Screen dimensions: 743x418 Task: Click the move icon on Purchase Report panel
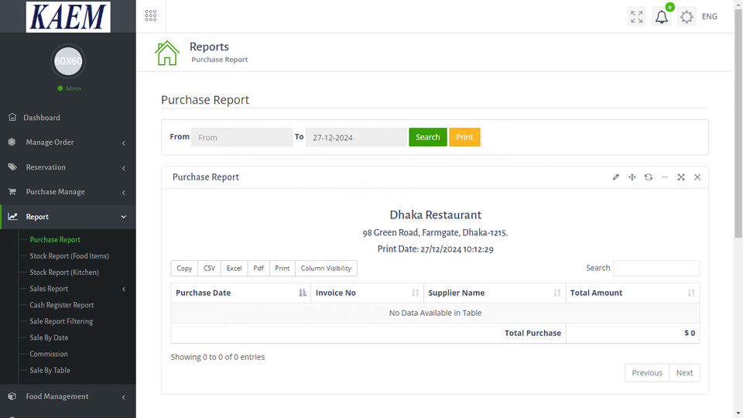click(632, 177)
